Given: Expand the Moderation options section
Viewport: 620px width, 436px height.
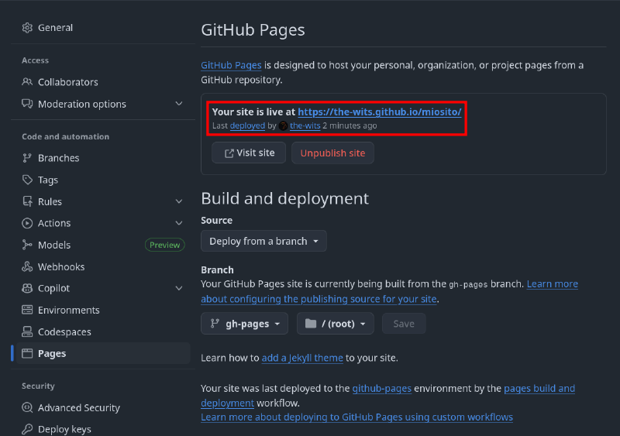Looking at the screenshot, I should pos(179,104).
